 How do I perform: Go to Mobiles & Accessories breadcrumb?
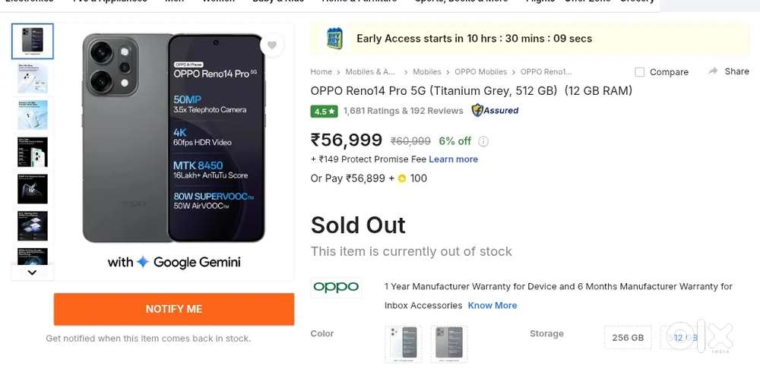click(x=370, y=72)
